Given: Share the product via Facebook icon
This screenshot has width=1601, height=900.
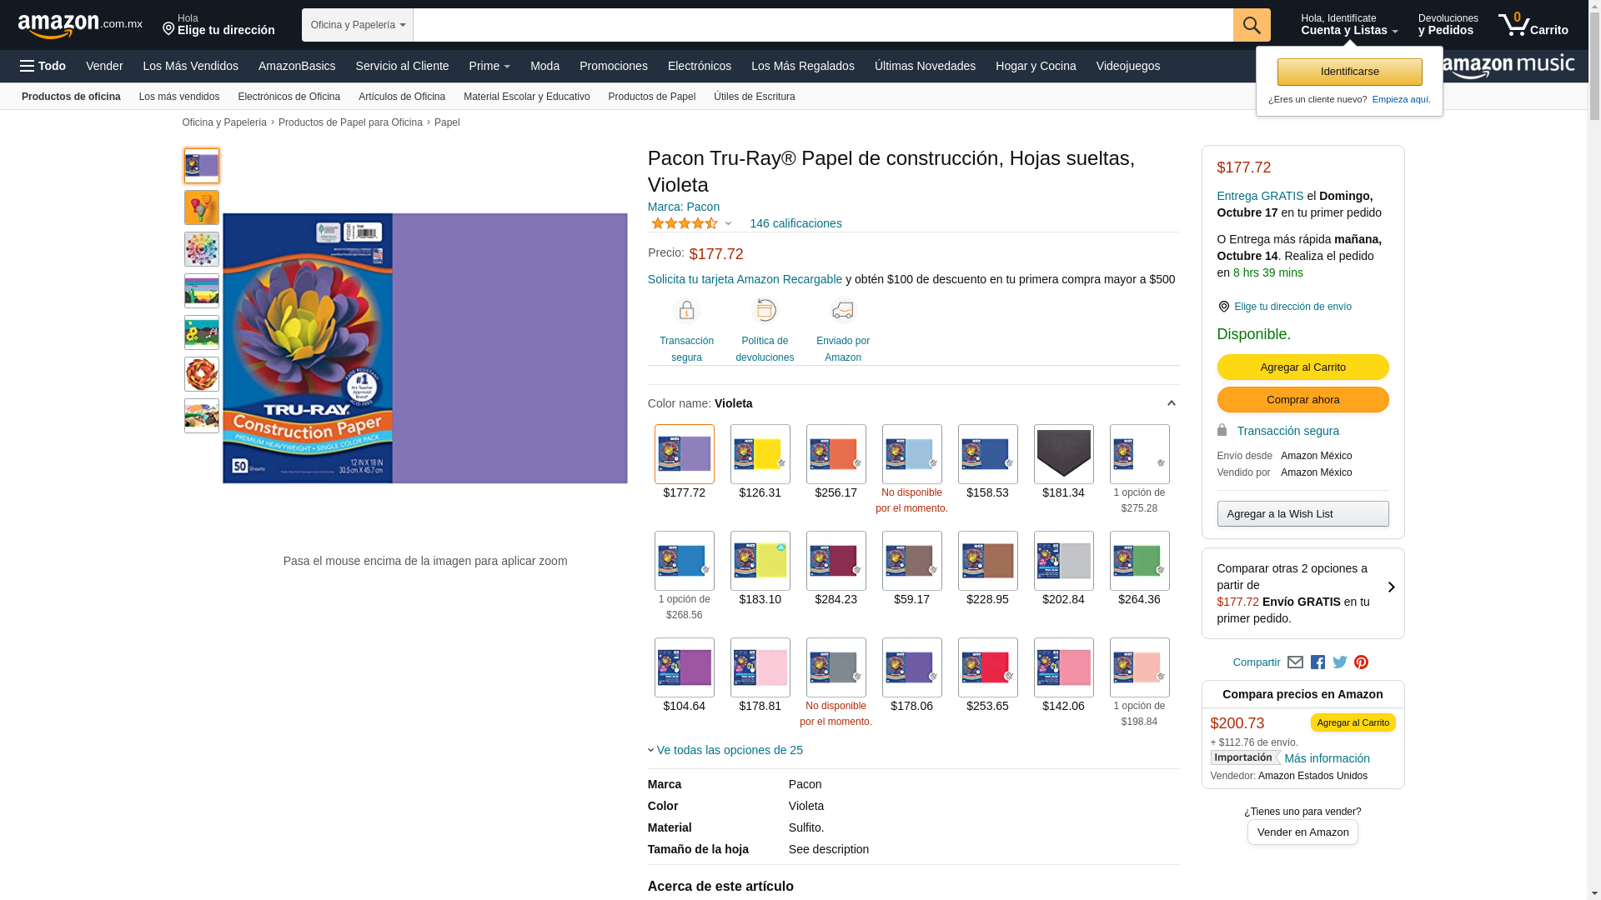Looking at the screenshot, I should point(1317,662).
